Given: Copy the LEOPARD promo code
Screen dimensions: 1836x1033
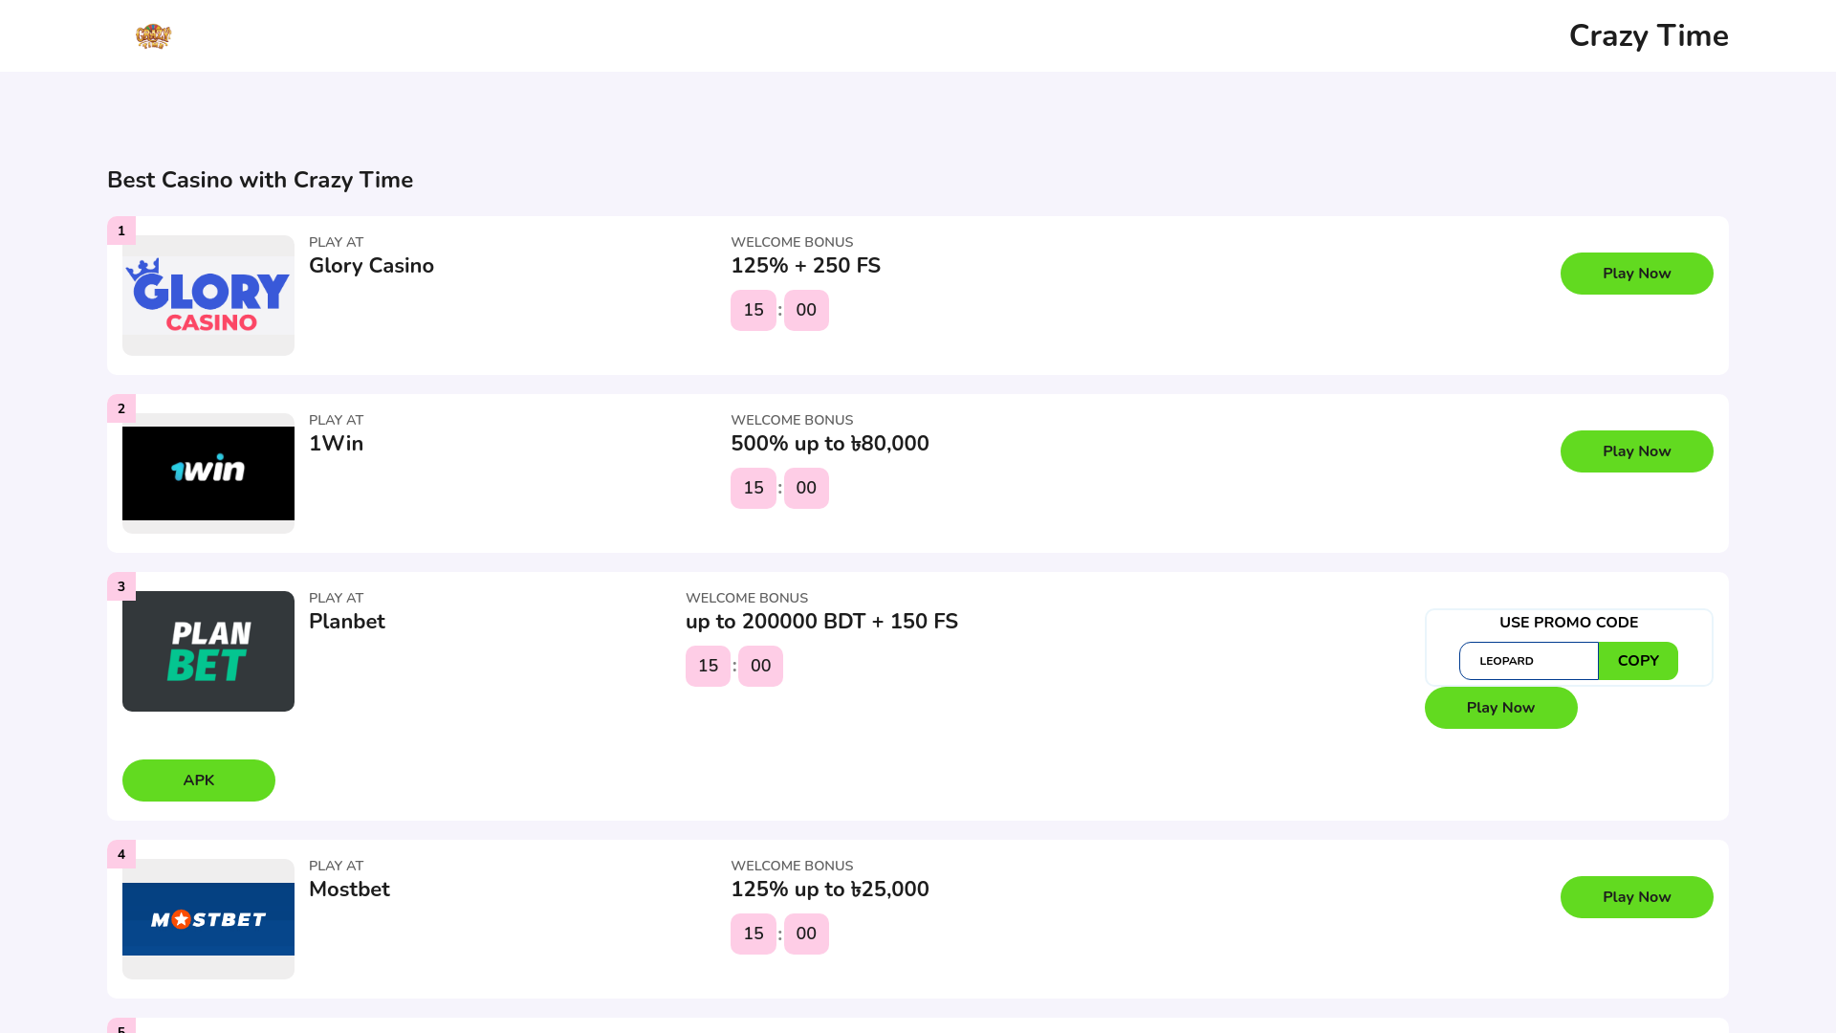Looking at the screenshot, I should click(1638, 661).
